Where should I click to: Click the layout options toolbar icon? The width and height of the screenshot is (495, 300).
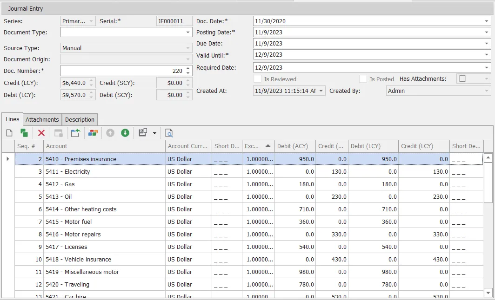pyautogui.click(x=143, y=133)
